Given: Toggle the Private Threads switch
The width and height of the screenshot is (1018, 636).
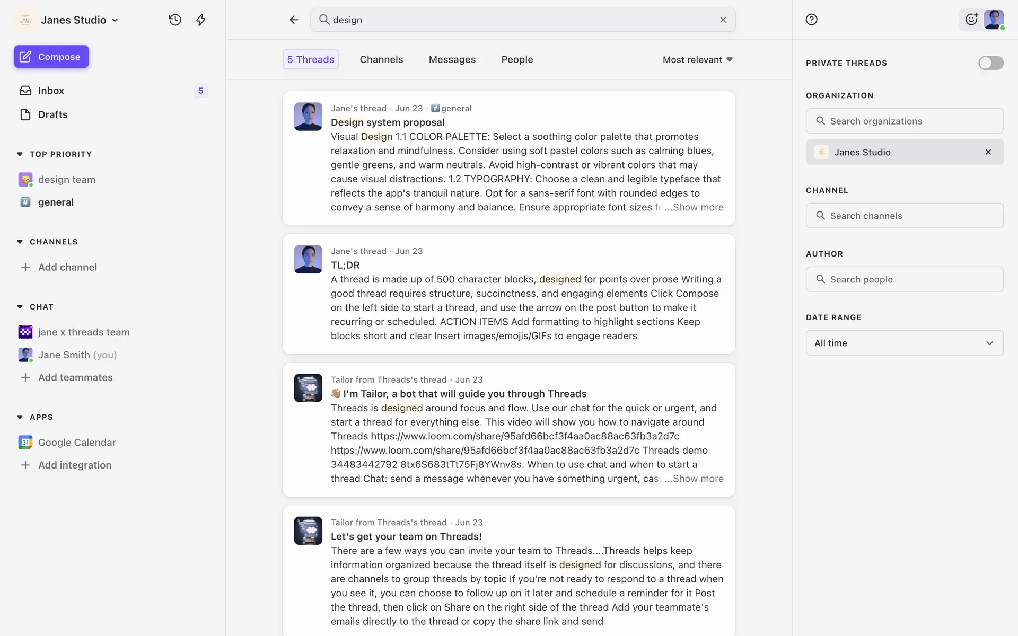Looking at the screenshot, I should 990,63.
